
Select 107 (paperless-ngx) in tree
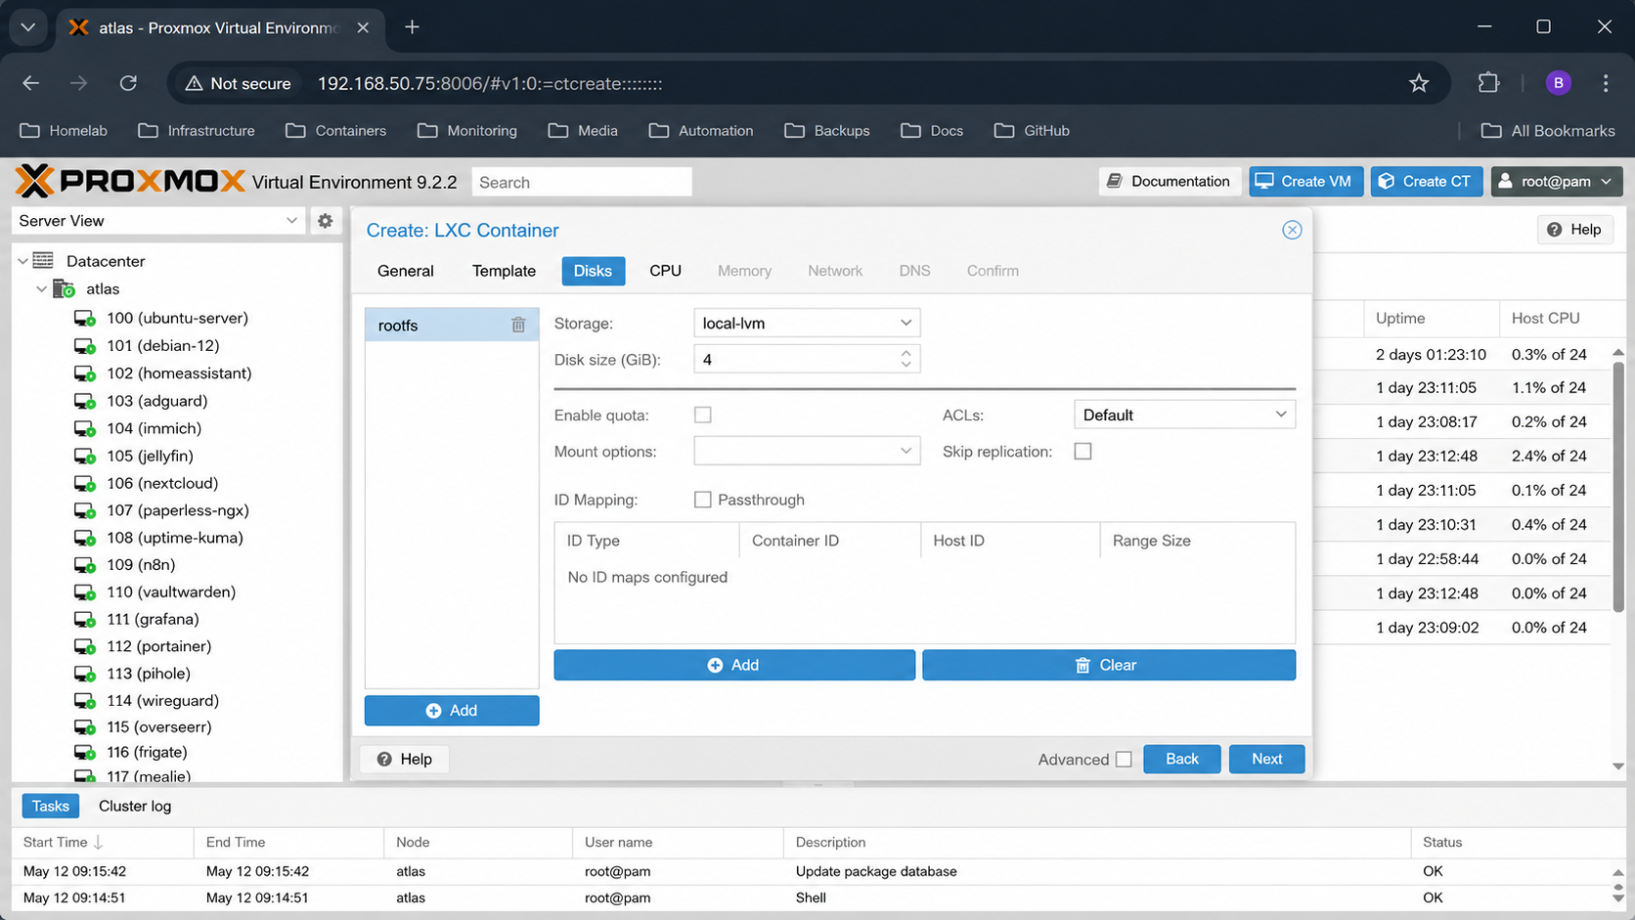click(x=177, y=510)
